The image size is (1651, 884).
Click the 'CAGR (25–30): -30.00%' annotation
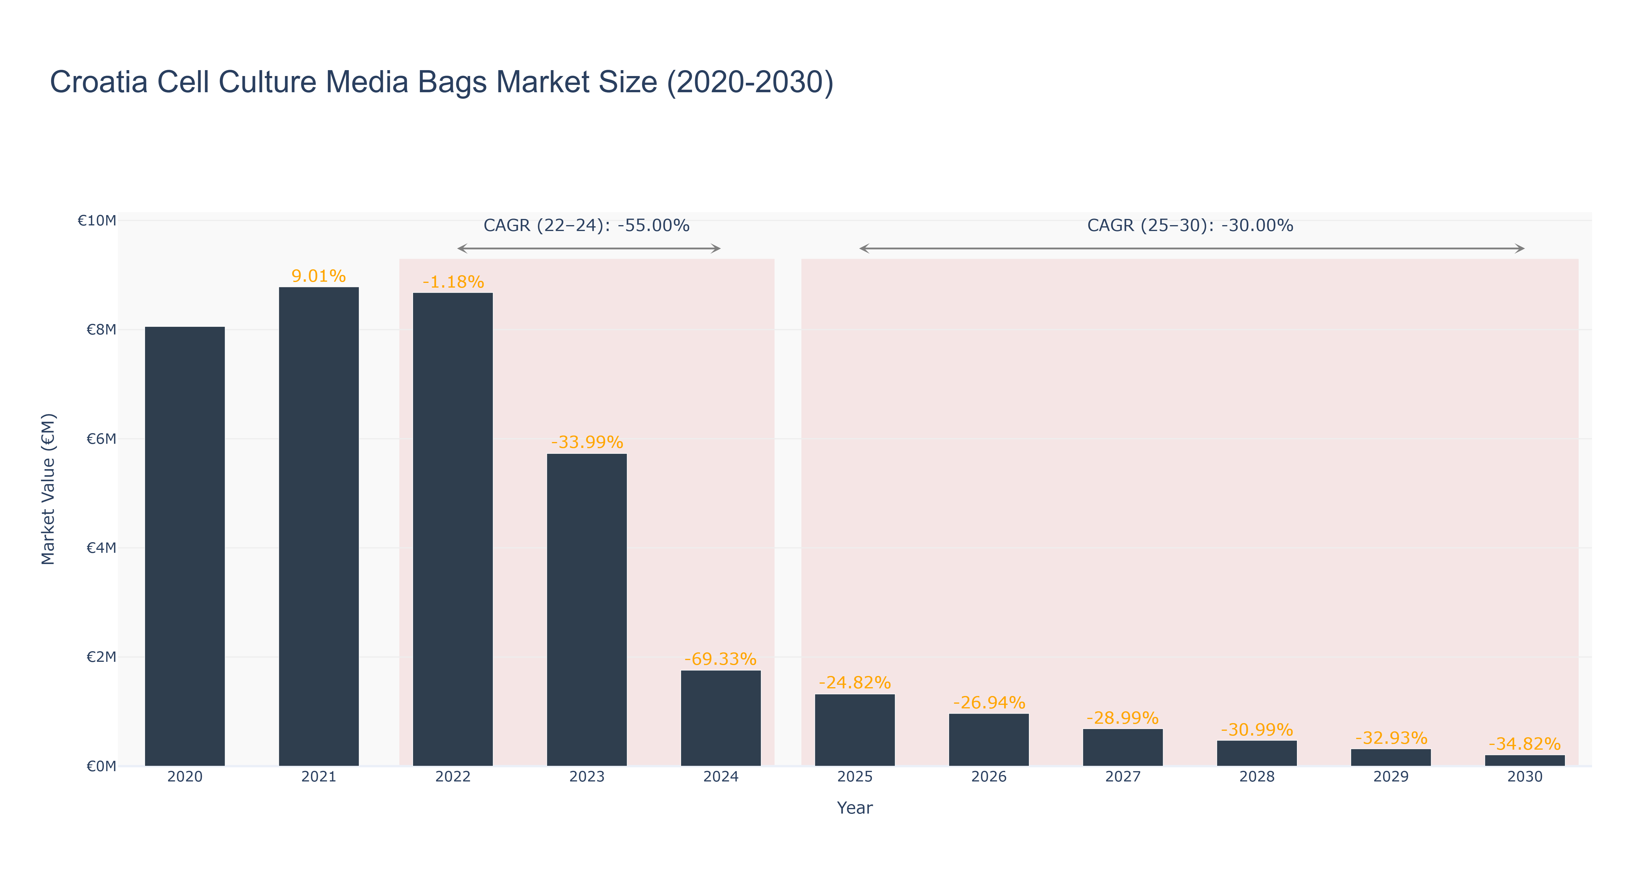[1190, 225]
